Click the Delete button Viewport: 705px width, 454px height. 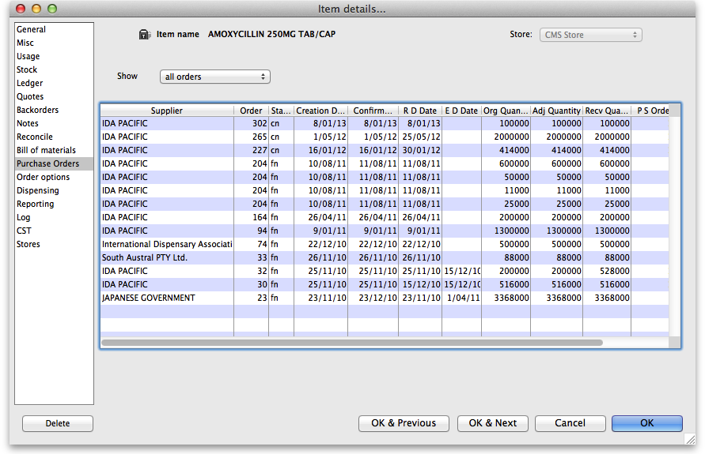click(58, 423)
